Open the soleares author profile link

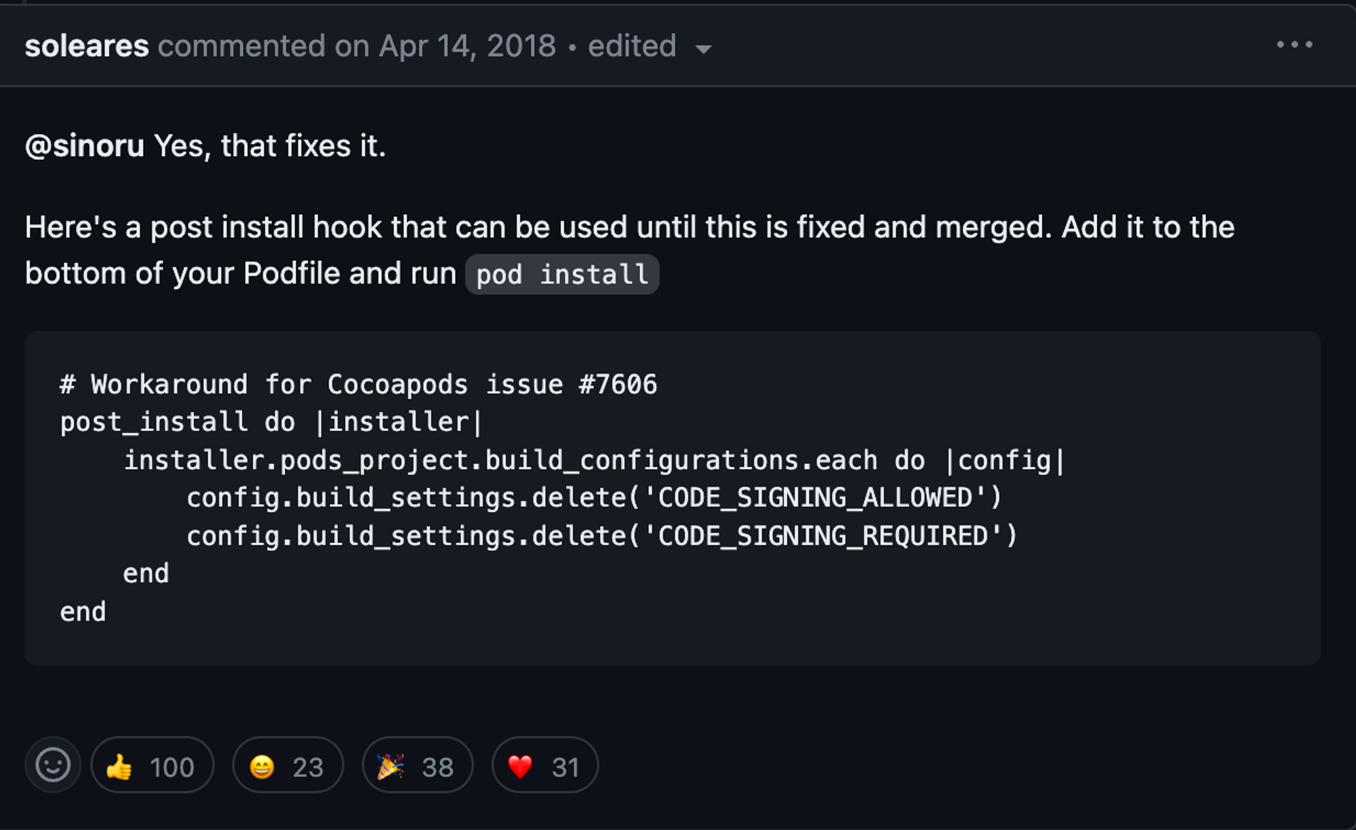point(87,47)
